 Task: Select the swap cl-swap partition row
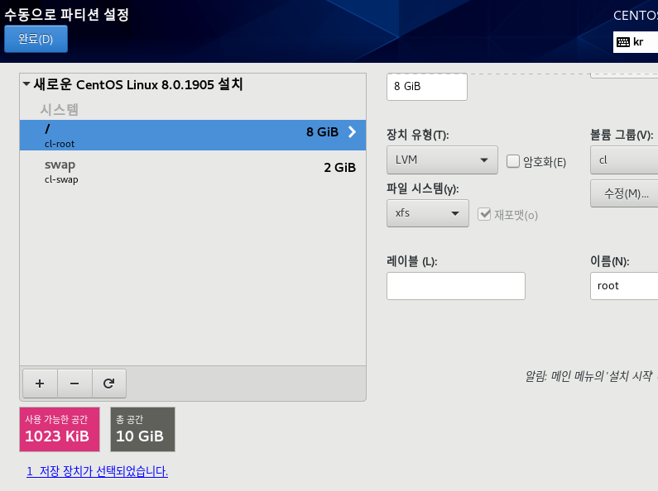click(193, 171)
